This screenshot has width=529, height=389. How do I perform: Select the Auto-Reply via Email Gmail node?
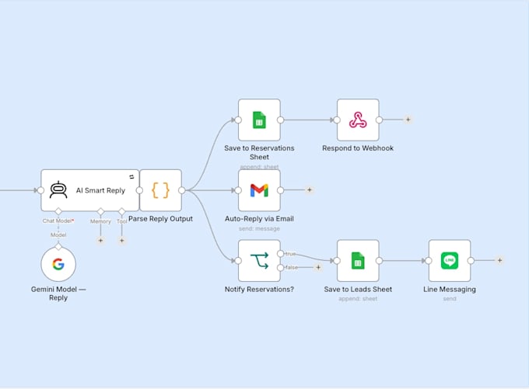(x=259, y=190)
